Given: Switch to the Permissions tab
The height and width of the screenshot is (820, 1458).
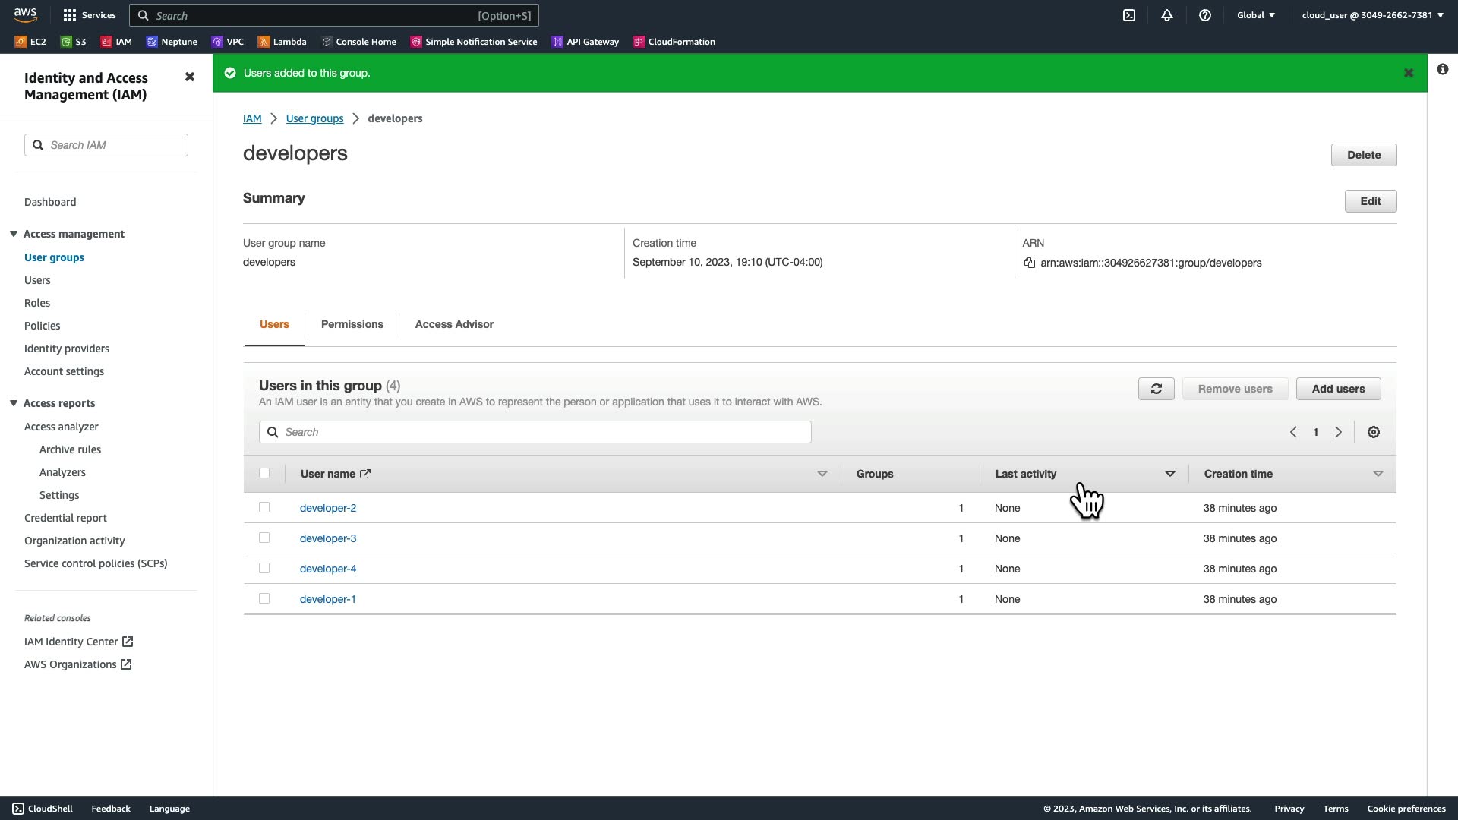Looking at the screenshot, I should pyautogui.click(x=352, y=324).
